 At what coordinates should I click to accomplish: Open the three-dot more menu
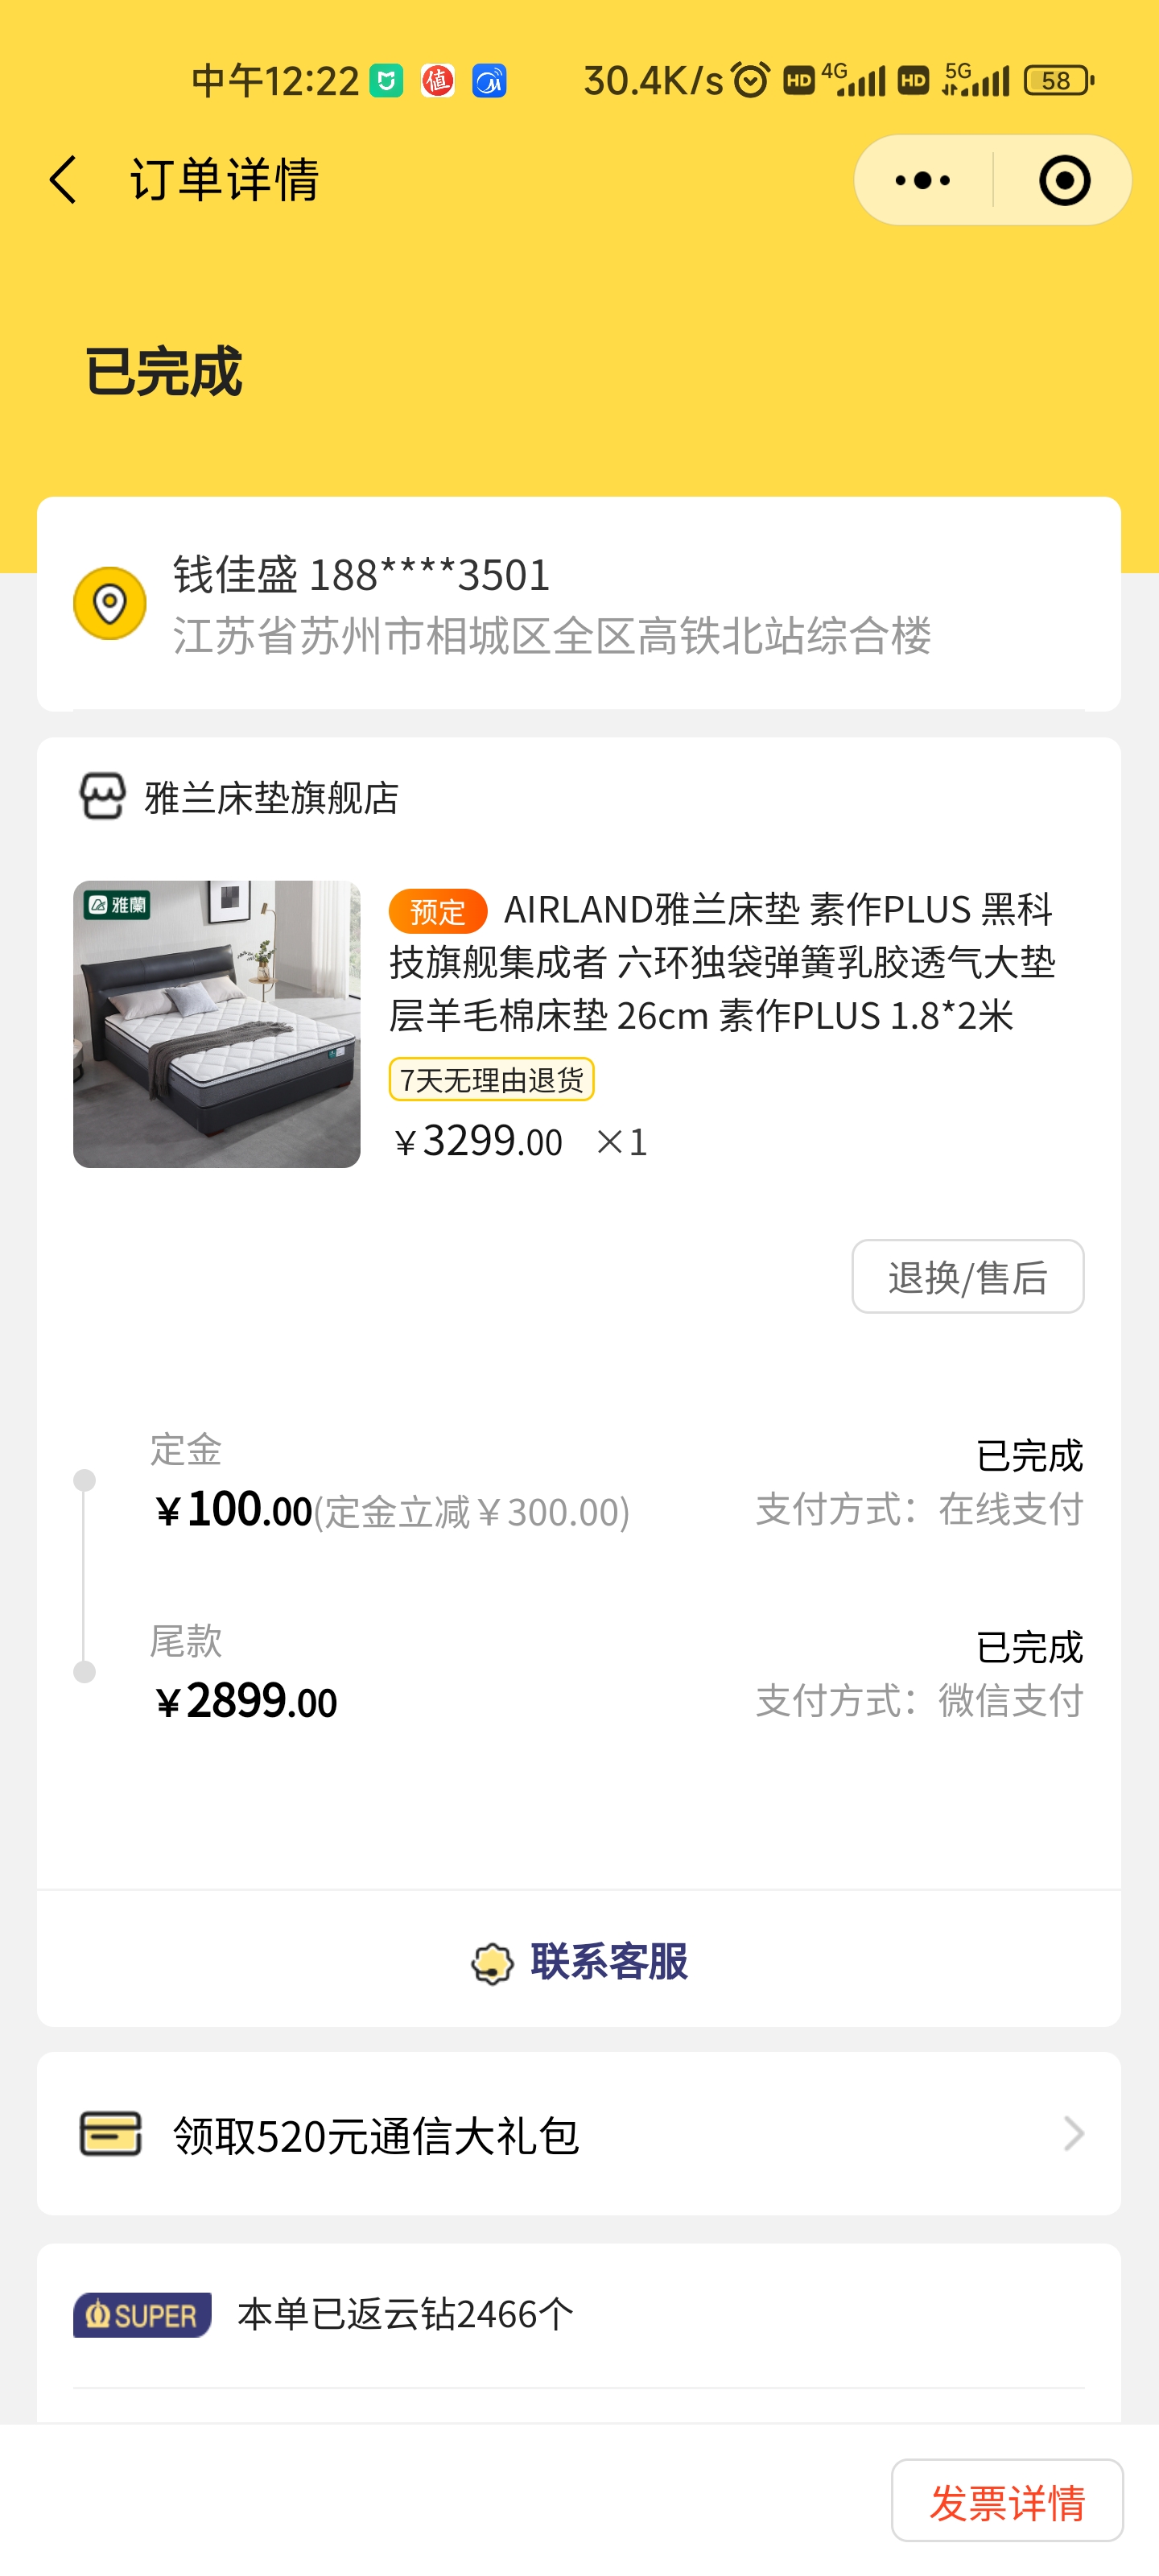(922, 181)
